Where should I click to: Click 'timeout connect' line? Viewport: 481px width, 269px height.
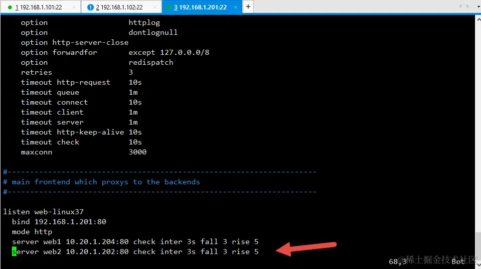click(81, 102)
